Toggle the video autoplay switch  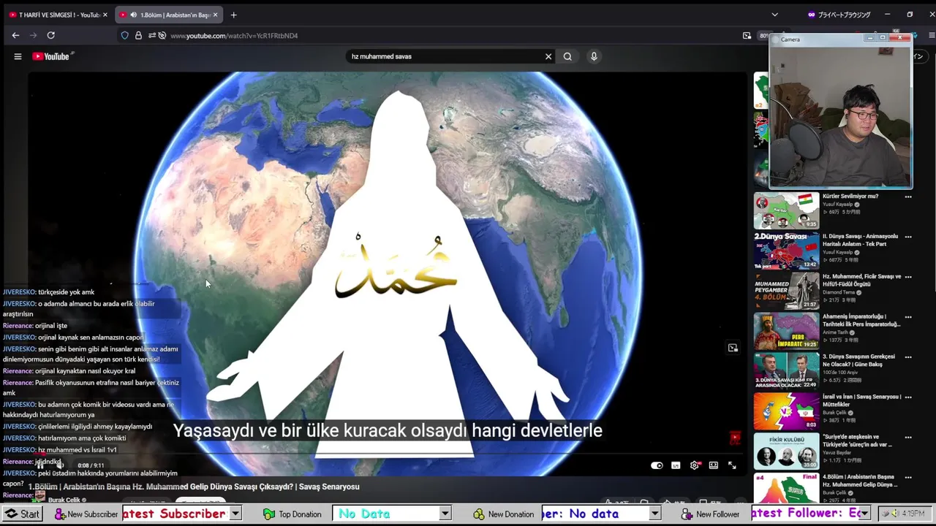click(657, 465)
